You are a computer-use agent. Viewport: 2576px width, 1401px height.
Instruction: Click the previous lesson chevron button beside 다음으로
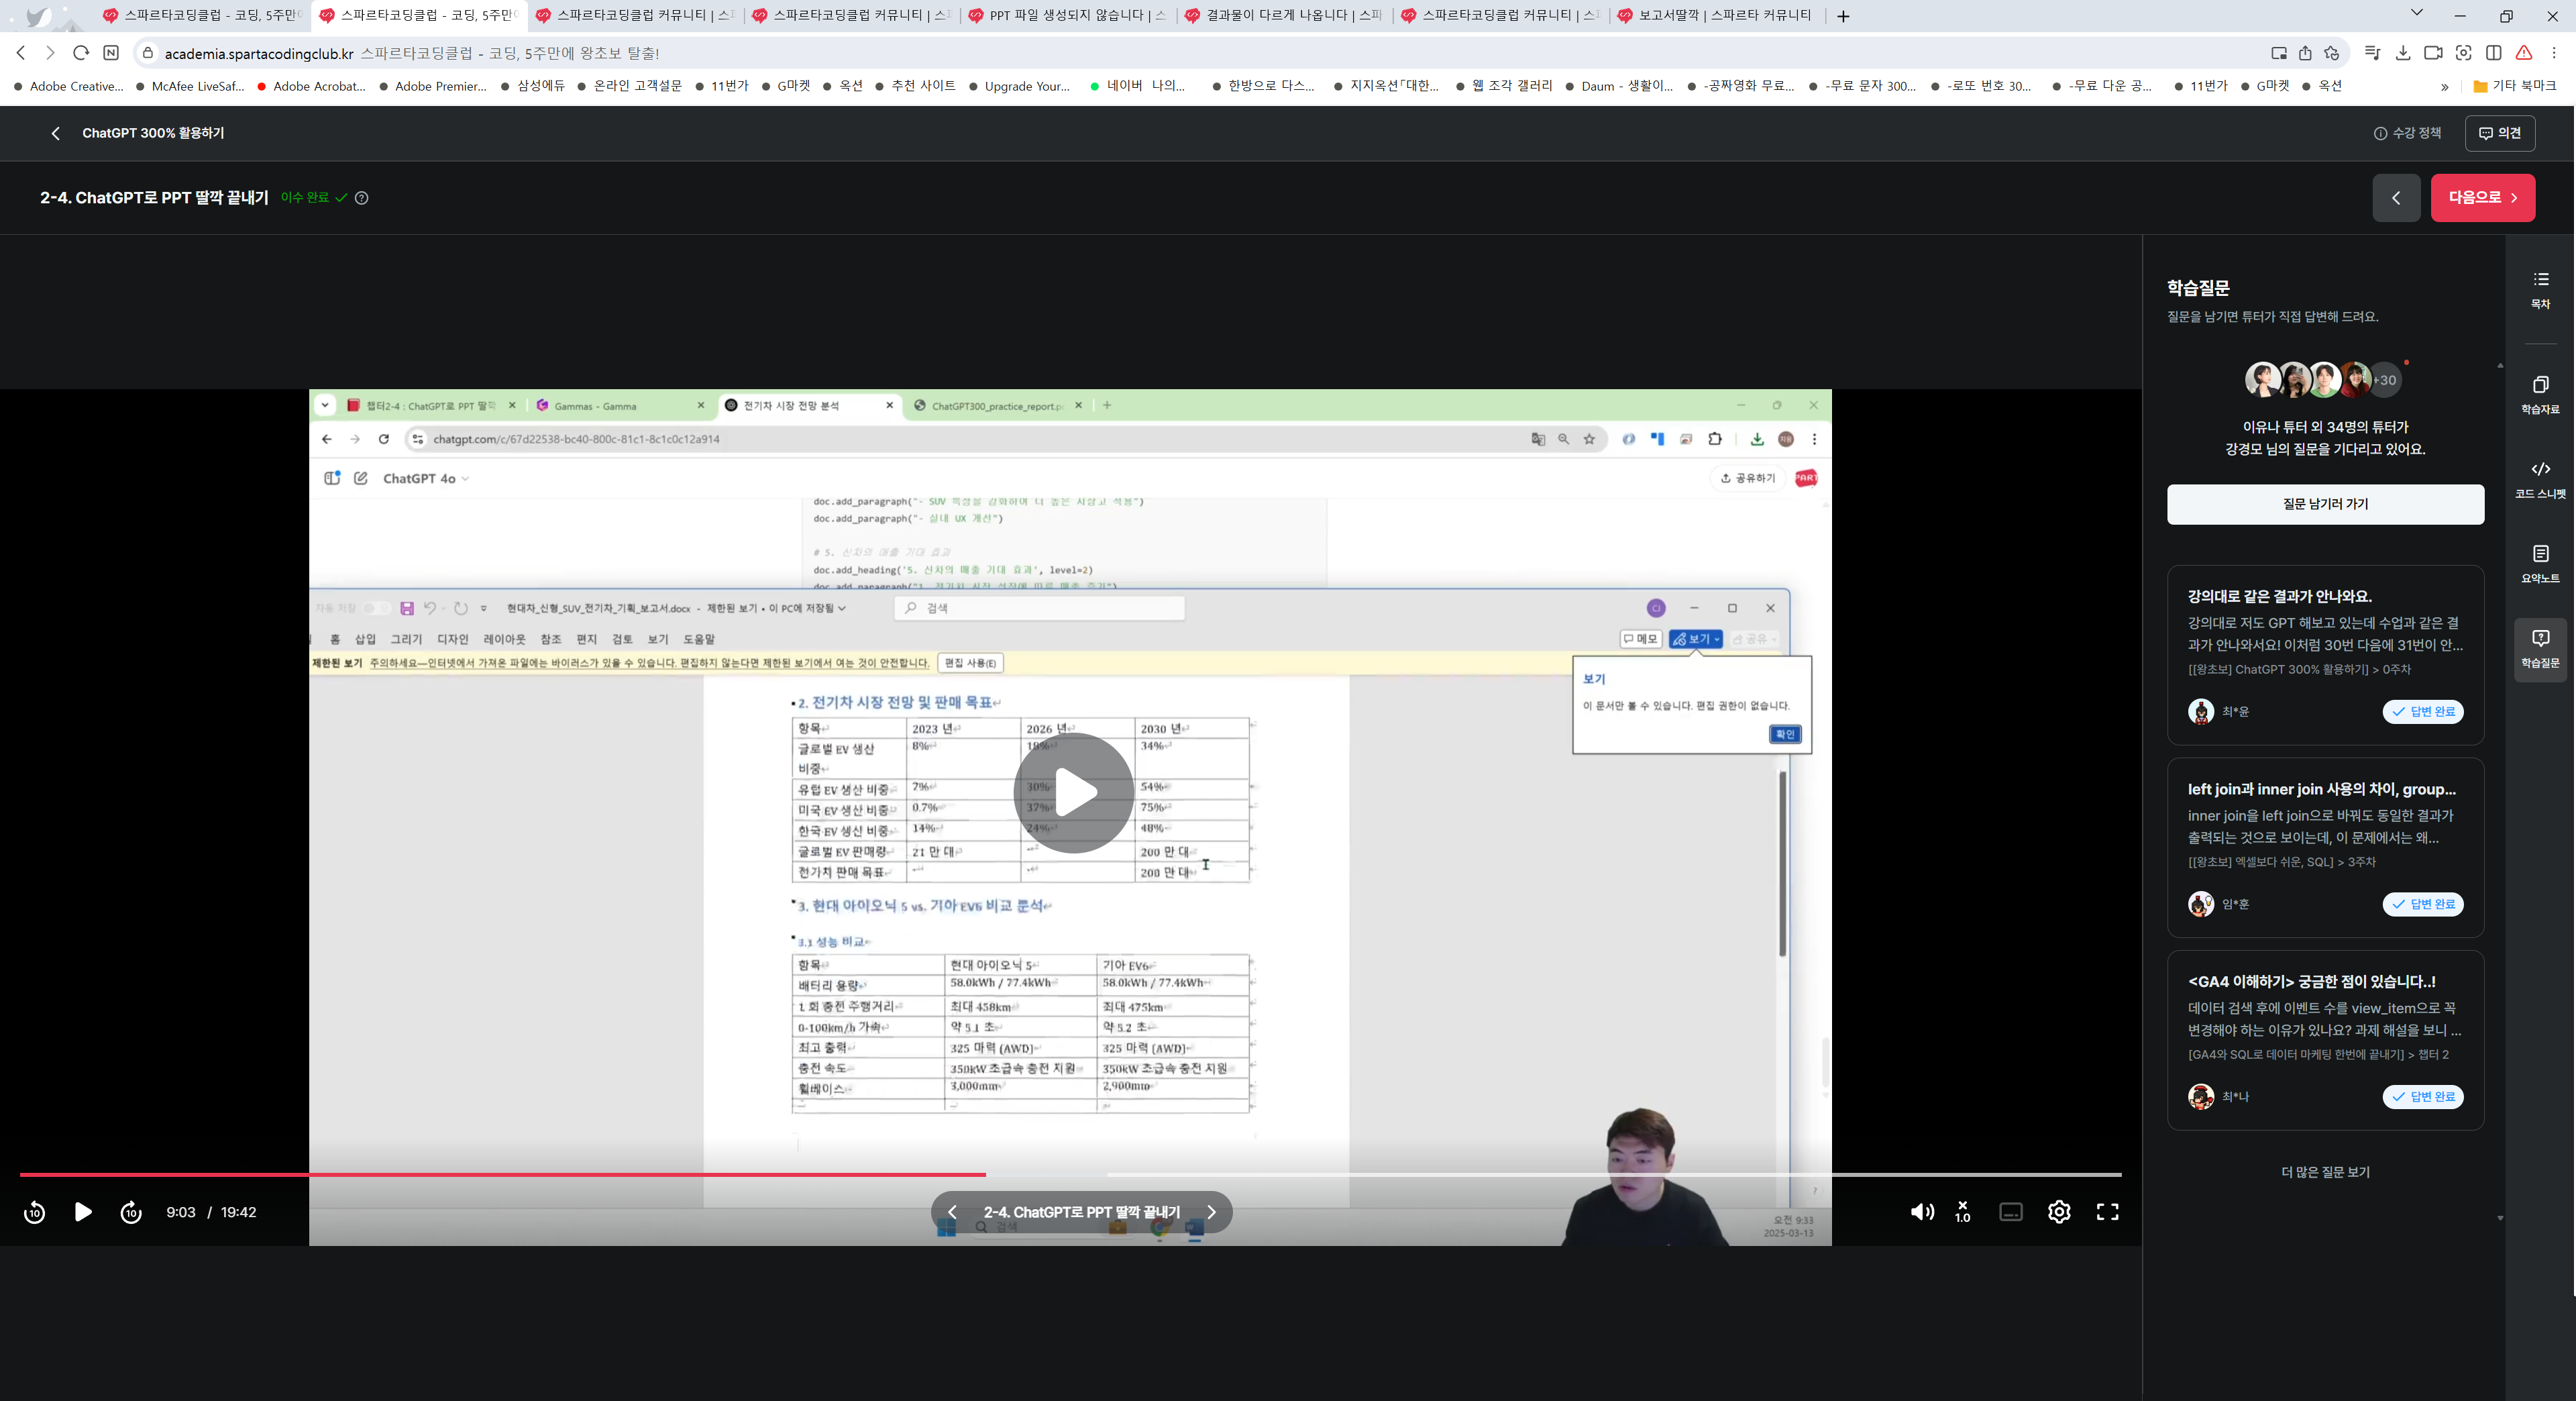2396,198
